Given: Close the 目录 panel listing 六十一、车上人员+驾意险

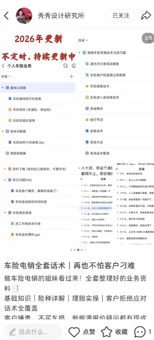Looking at the screenshot, I should coord(117,169).
